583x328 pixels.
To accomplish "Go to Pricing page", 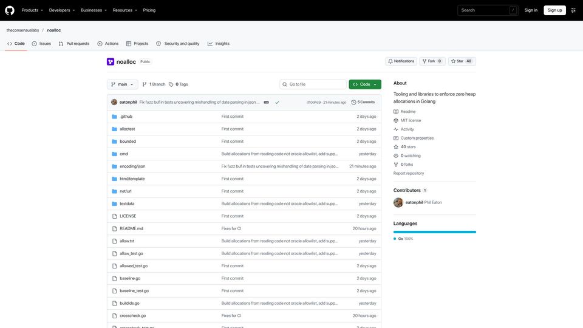I will (x=149, y=10).
